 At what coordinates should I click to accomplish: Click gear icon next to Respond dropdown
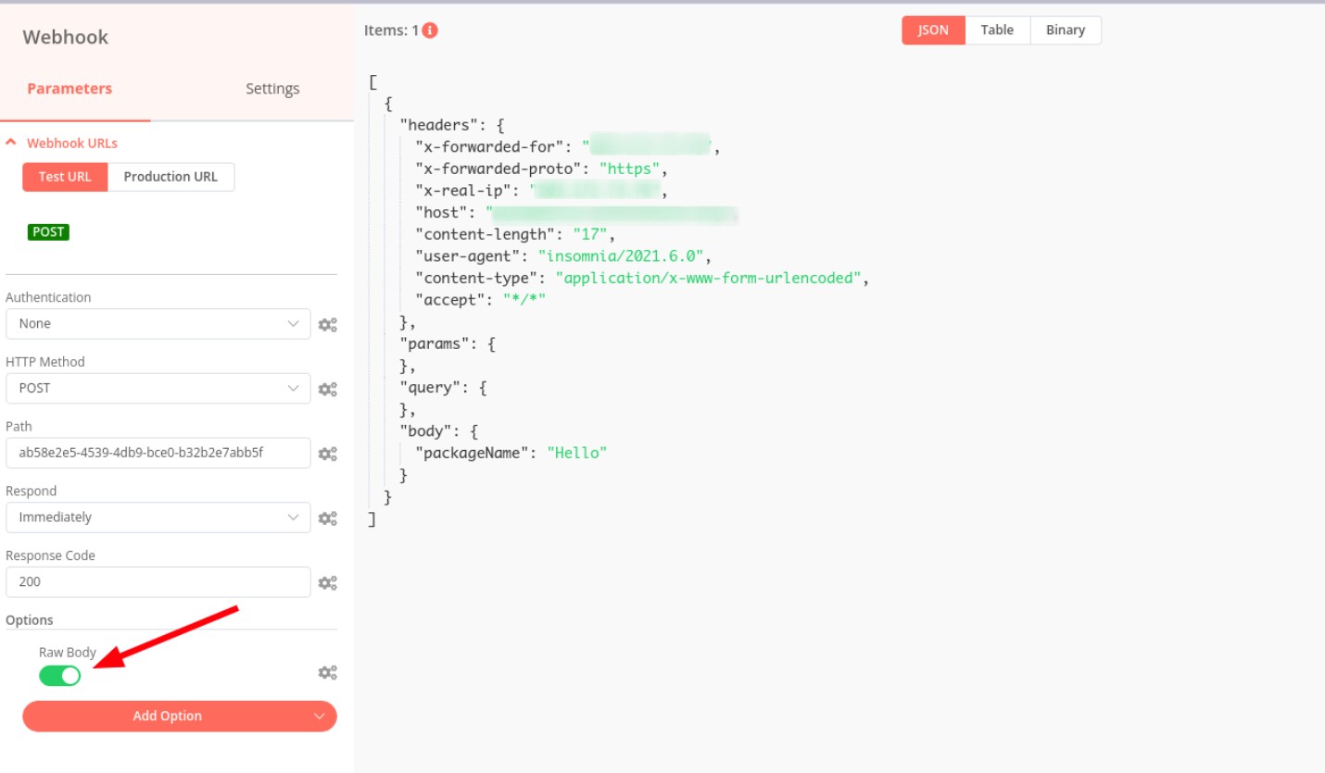click(327, 518)
